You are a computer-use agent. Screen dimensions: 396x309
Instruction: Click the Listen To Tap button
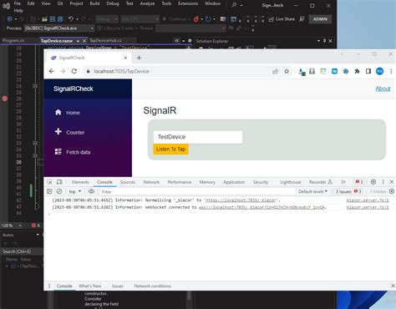[x=170, y=149]
